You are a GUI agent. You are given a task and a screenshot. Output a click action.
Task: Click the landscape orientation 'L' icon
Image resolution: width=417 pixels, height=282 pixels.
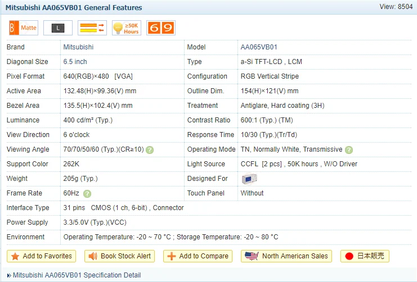(58, 28)
